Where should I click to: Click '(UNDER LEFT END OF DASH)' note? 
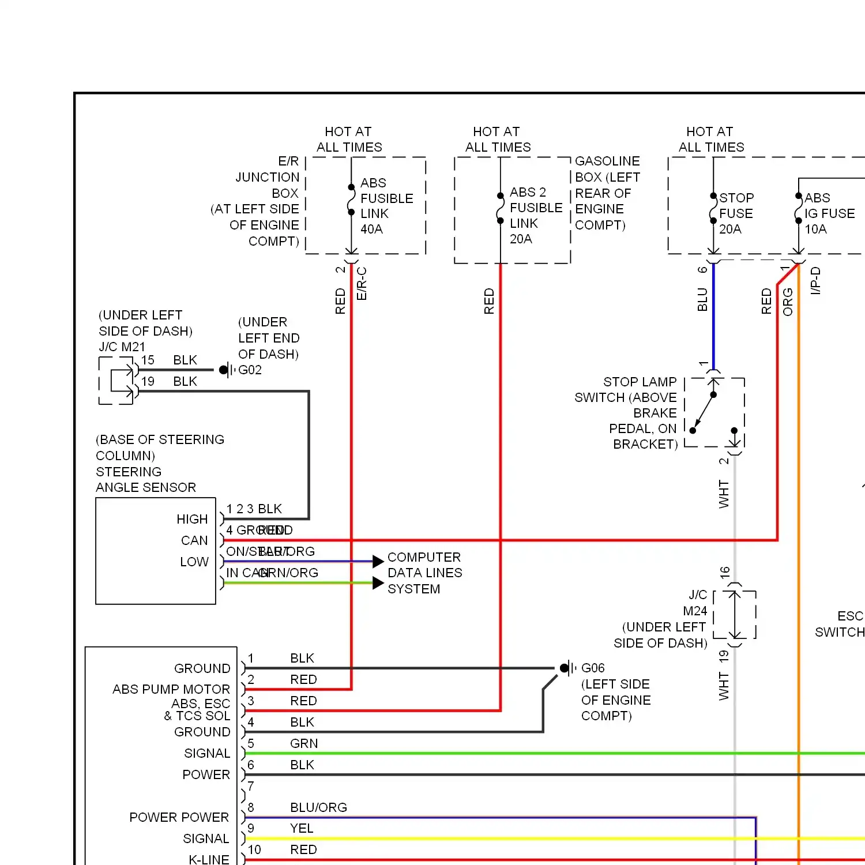pyautogui.click(x=269, y=338)
